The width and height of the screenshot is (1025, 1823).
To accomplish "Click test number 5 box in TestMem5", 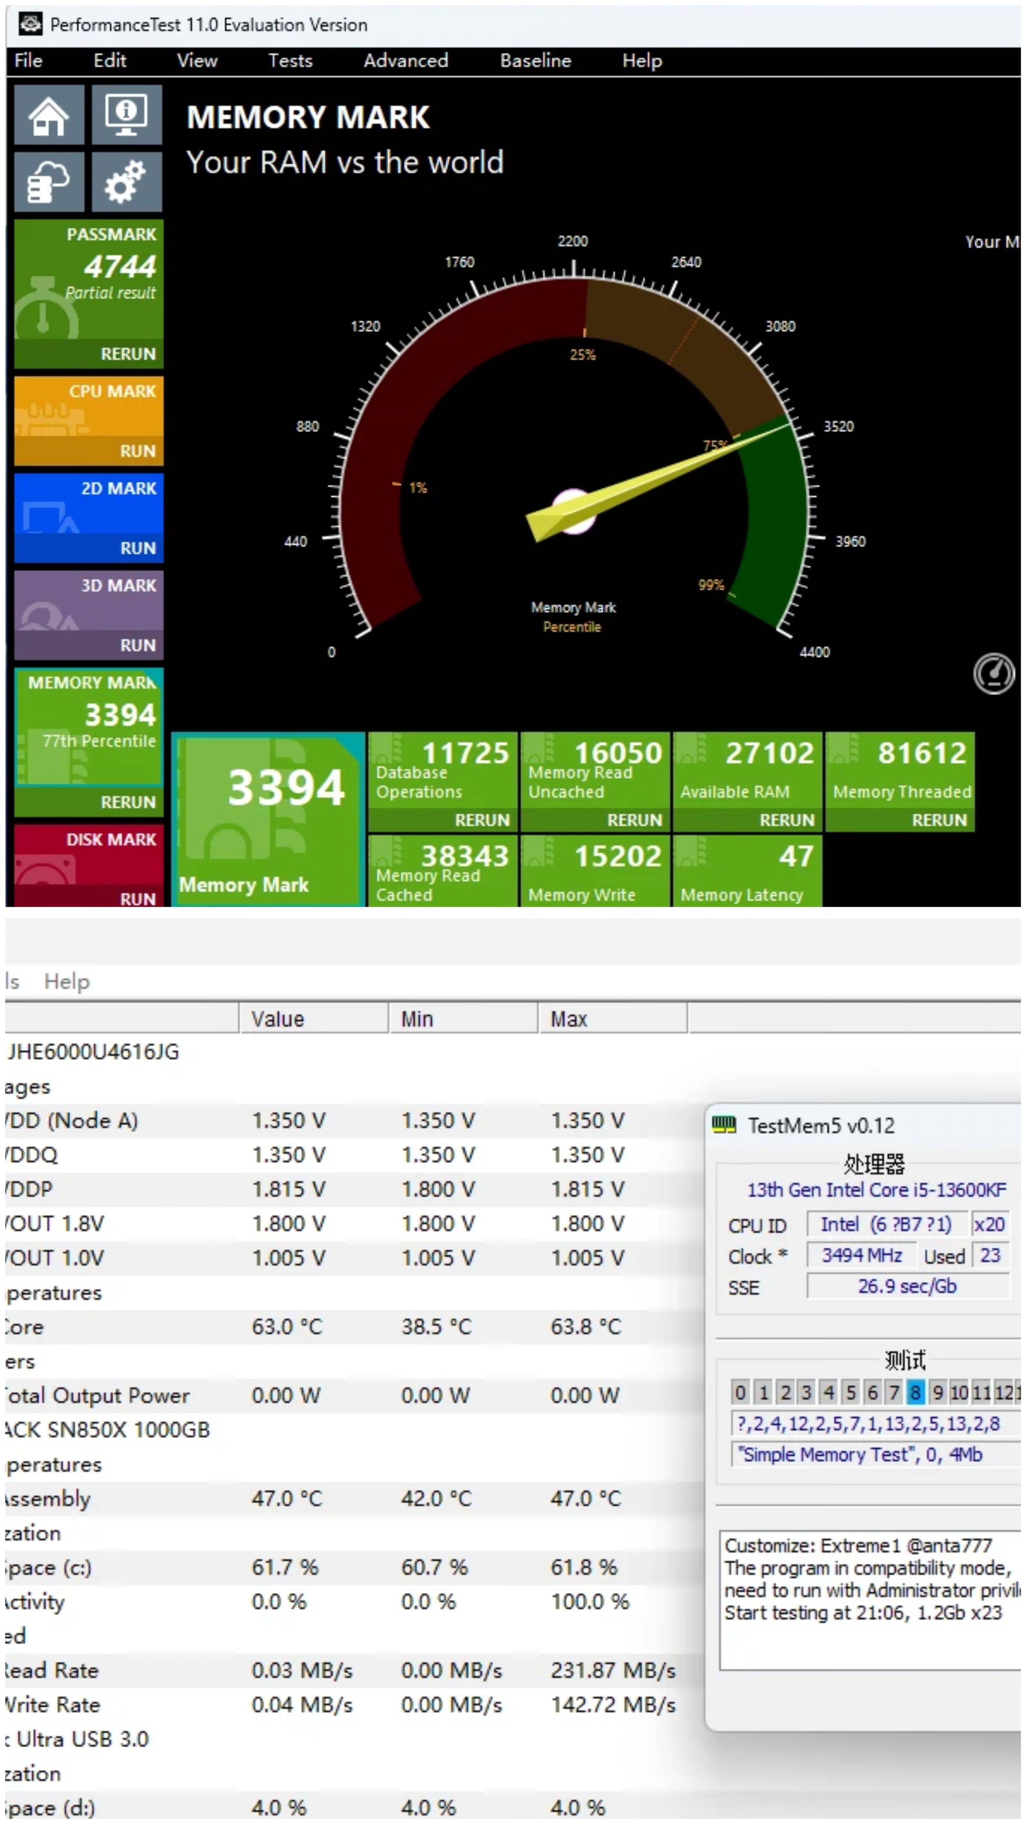I will 851,1393.
